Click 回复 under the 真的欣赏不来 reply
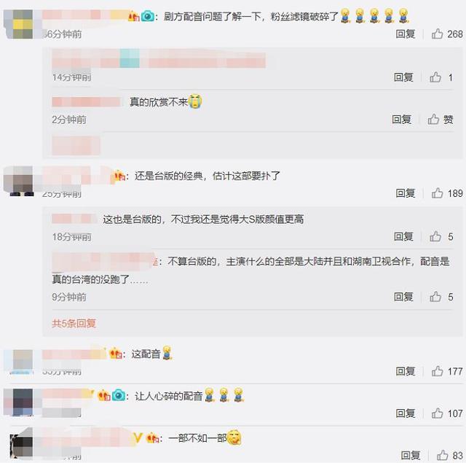 tap(401, 120)
